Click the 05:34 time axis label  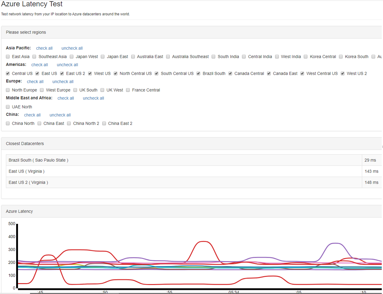(234, 292)
